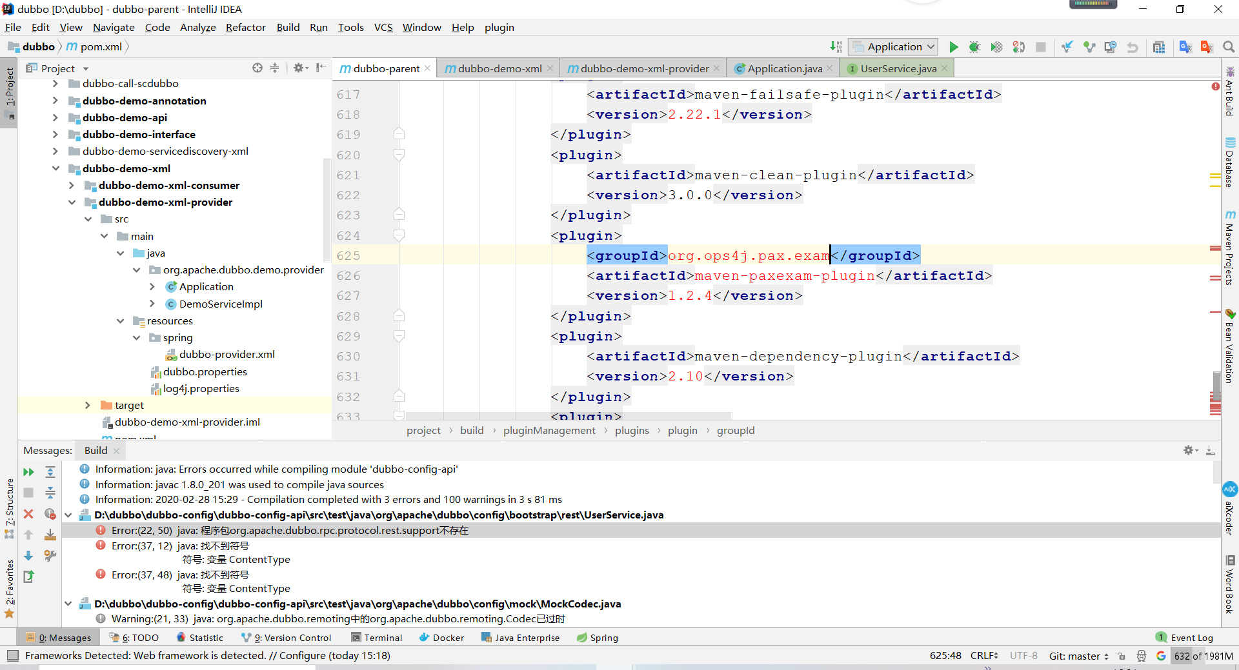Click the editor vertical scrollbar thumb
Screen dimensions: 1239x670
[1216, 388]
